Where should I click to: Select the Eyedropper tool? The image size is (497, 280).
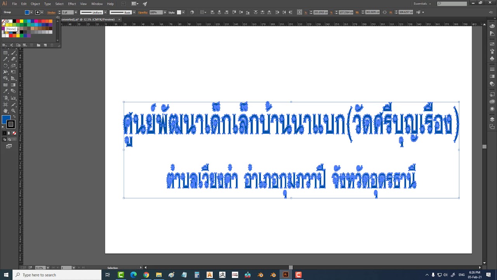coord(5,91)
